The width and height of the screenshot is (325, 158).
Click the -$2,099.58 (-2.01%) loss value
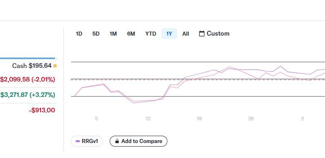[28, 79]
